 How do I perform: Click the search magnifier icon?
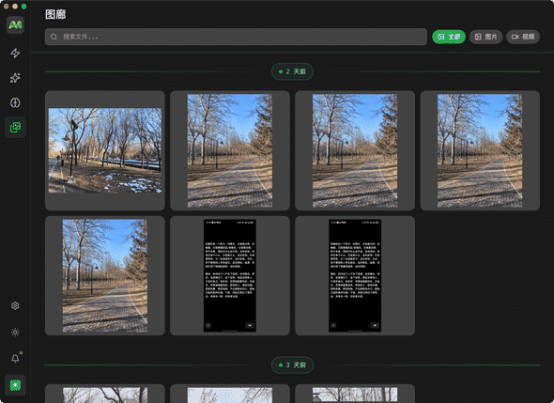click(54, 37)
